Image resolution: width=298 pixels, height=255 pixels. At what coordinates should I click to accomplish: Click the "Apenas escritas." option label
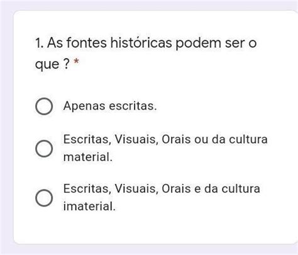coord(110,106)
